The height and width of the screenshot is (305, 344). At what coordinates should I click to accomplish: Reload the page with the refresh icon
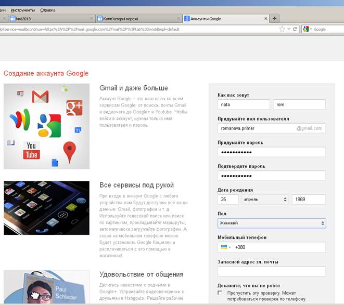[295, 29]
